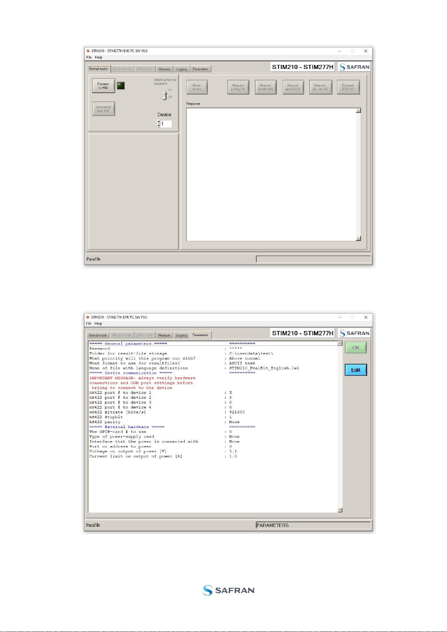
Task: Click the Safran logo in the parameter-list window
Action: (x=354, y=333)
